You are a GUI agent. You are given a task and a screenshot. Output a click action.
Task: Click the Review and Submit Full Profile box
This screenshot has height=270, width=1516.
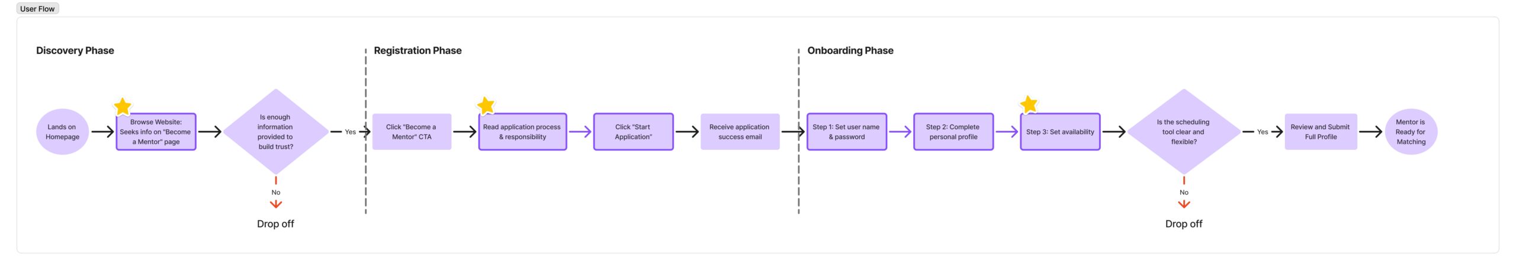pos(1320,131)
